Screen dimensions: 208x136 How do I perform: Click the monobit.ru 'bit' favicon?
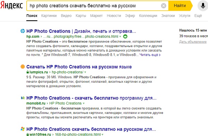coord(23,98)
